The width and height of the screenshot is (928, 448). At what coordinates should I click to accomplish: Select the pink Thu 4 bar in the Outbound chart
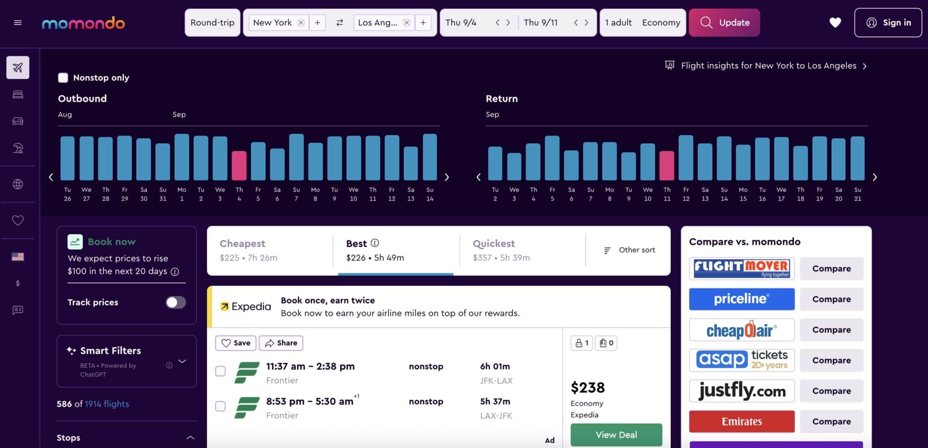click(x=239, y=163)
